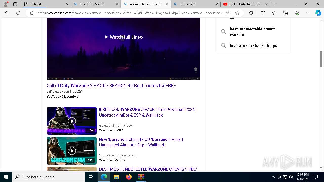This screenshot has width=324, height=182.
Task: Click the taskbar search box
Action: [49, 177]
